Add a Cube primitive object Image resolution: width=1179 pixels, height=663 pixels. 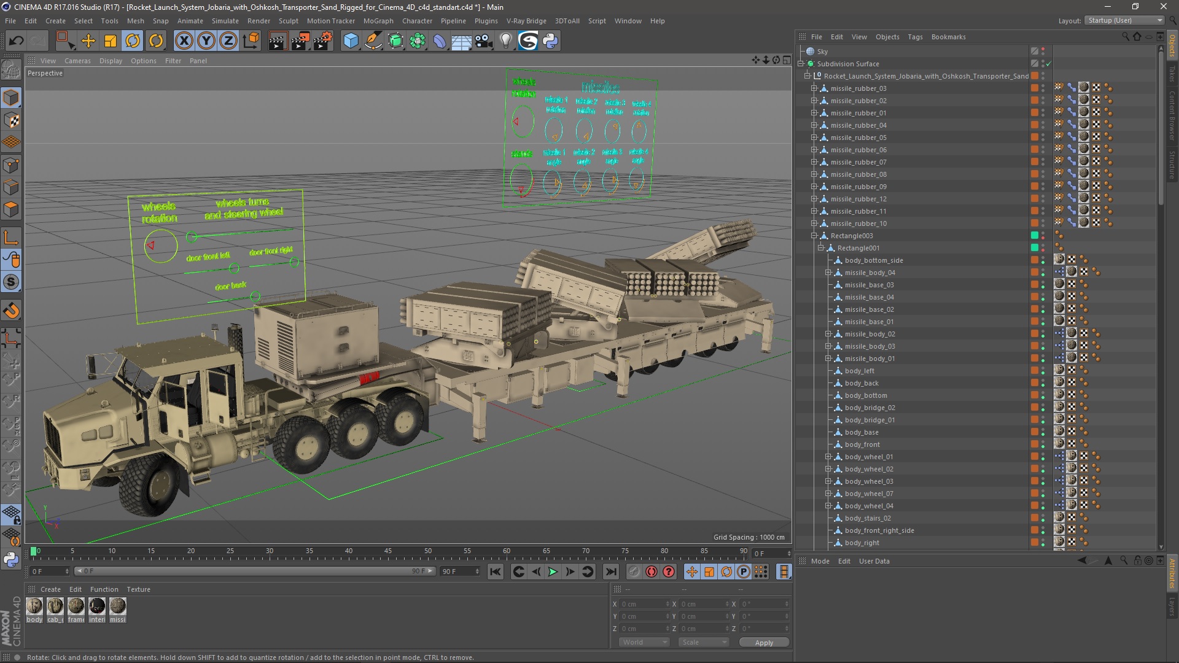[351, 41]
